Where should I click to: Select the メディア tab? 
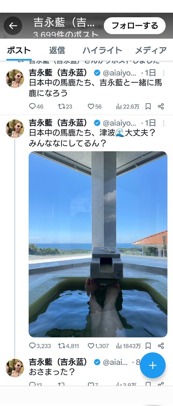pyautogui.click(x=151, y=50)
